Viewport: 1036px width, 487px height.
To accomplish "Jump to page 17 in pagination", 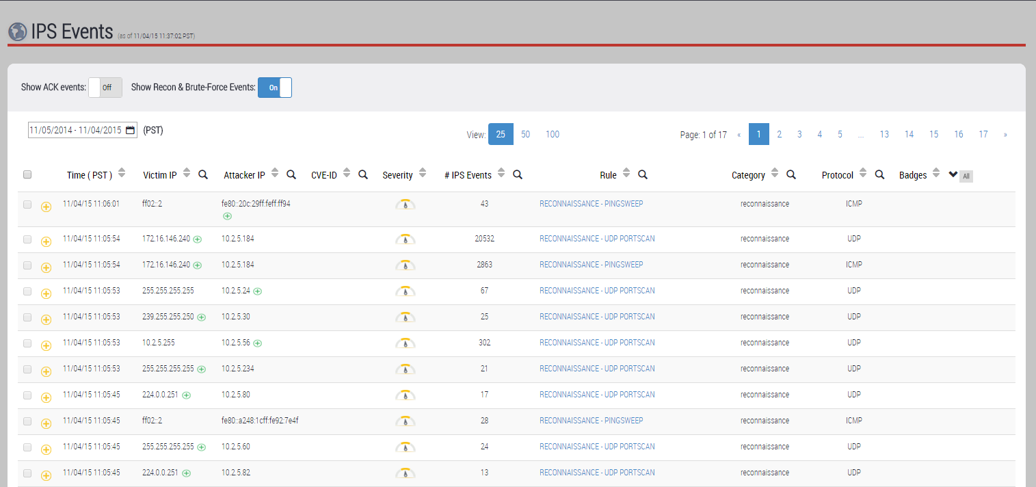I will [983, 134].
